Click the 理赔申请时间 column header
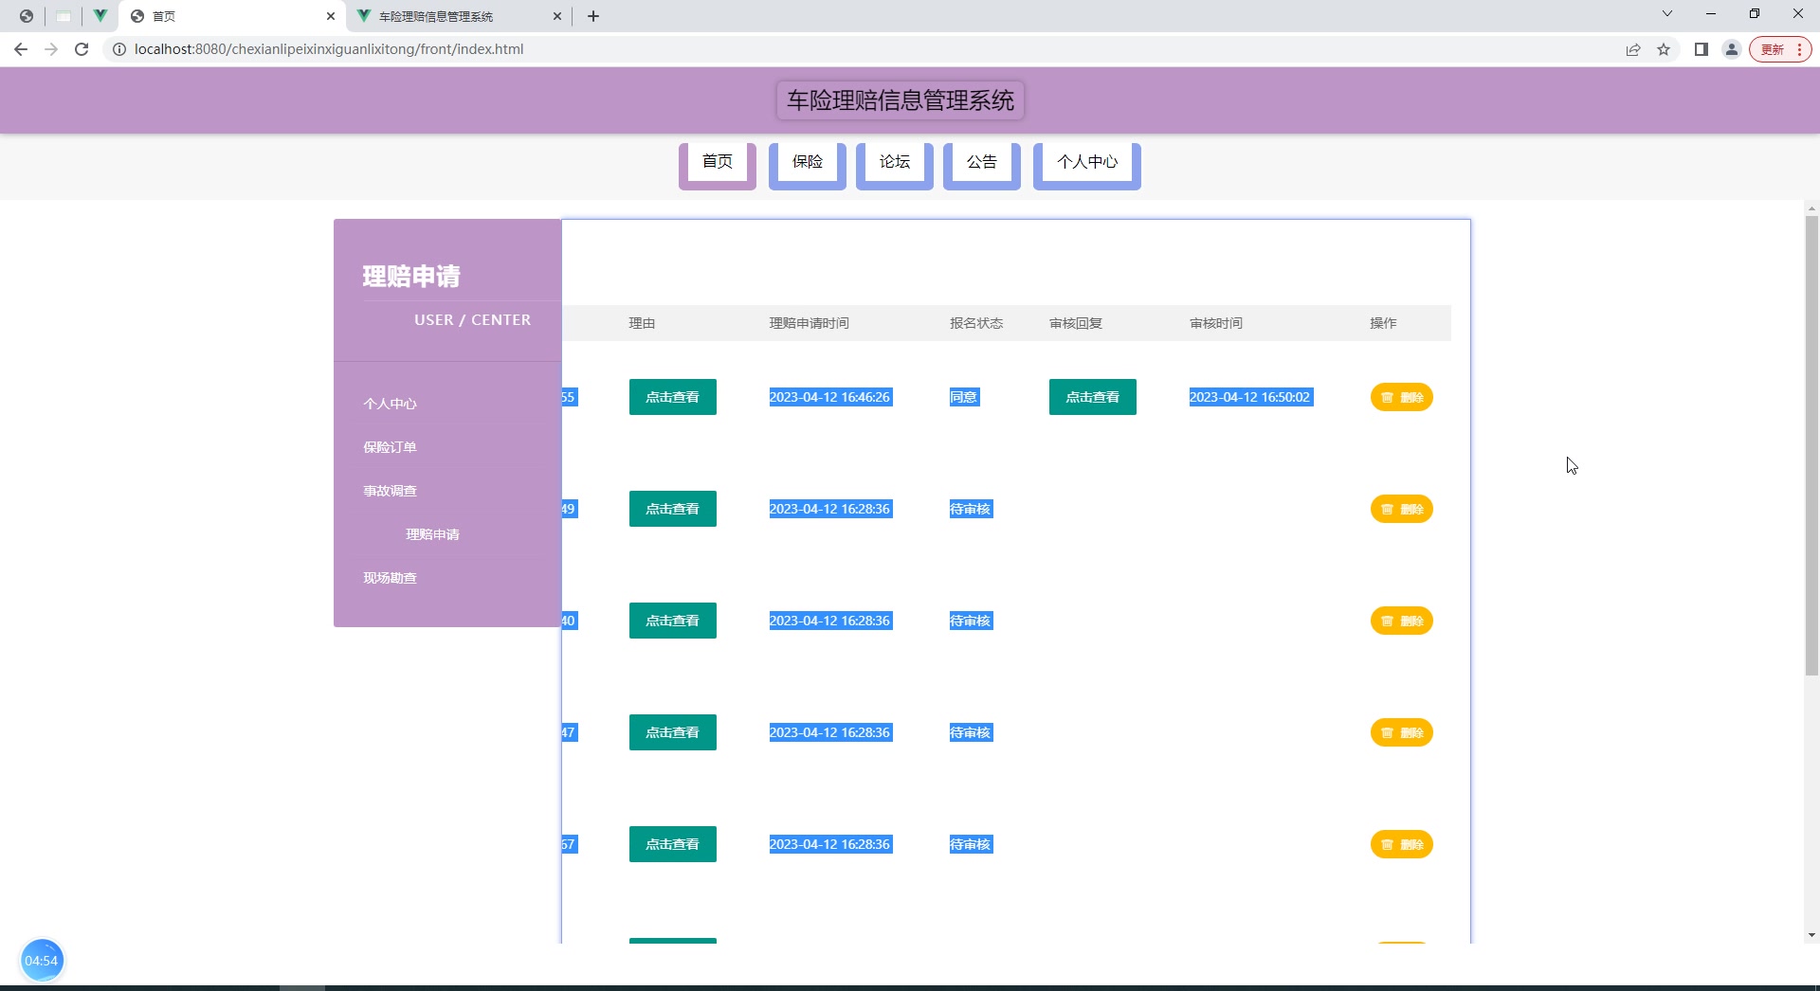Image resolution: width=1820 pixels, height=991 pixels. click(x=810, y=323)
